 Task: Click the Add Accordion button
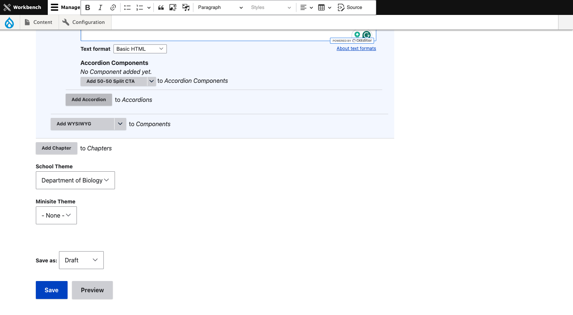(x=89, y=100)
